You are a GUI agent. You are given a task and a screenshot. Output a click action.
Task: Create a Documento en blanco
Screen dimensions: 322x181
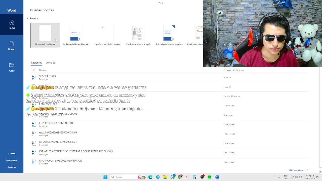point(45,35)
